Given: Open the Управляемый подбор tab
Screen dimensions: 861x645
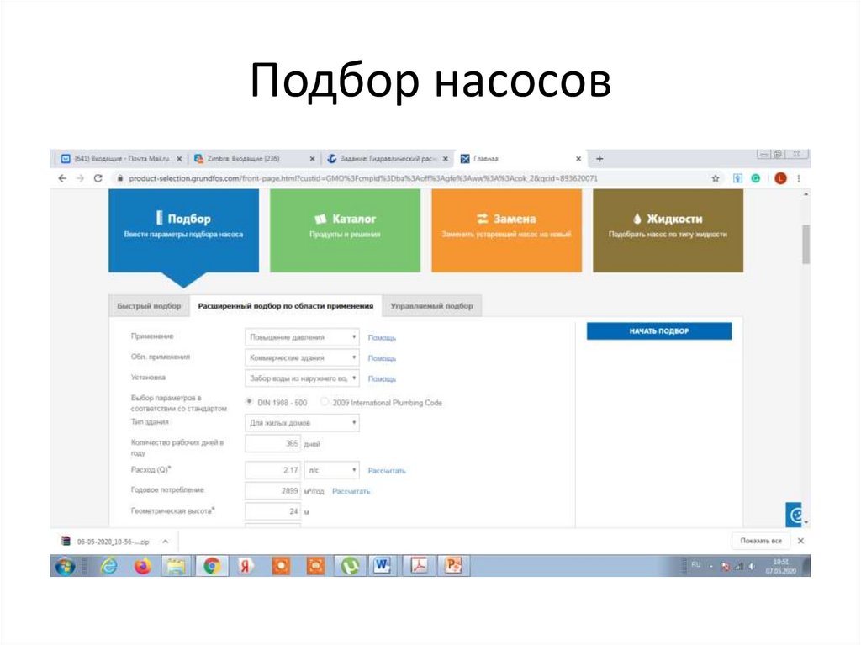Looking at the screenshot, I should (433, 306).
